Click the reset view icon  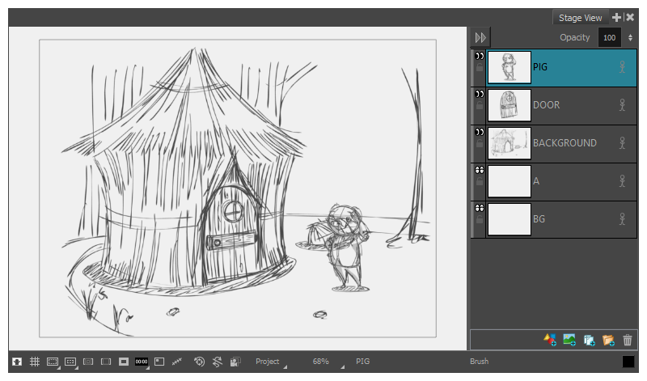click(x=200, y=362)
